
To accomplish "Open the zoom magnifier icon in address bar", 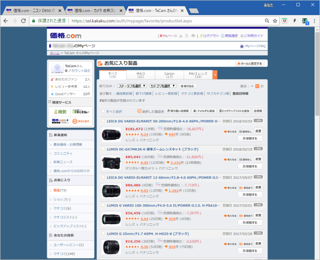I will point(267,21).
